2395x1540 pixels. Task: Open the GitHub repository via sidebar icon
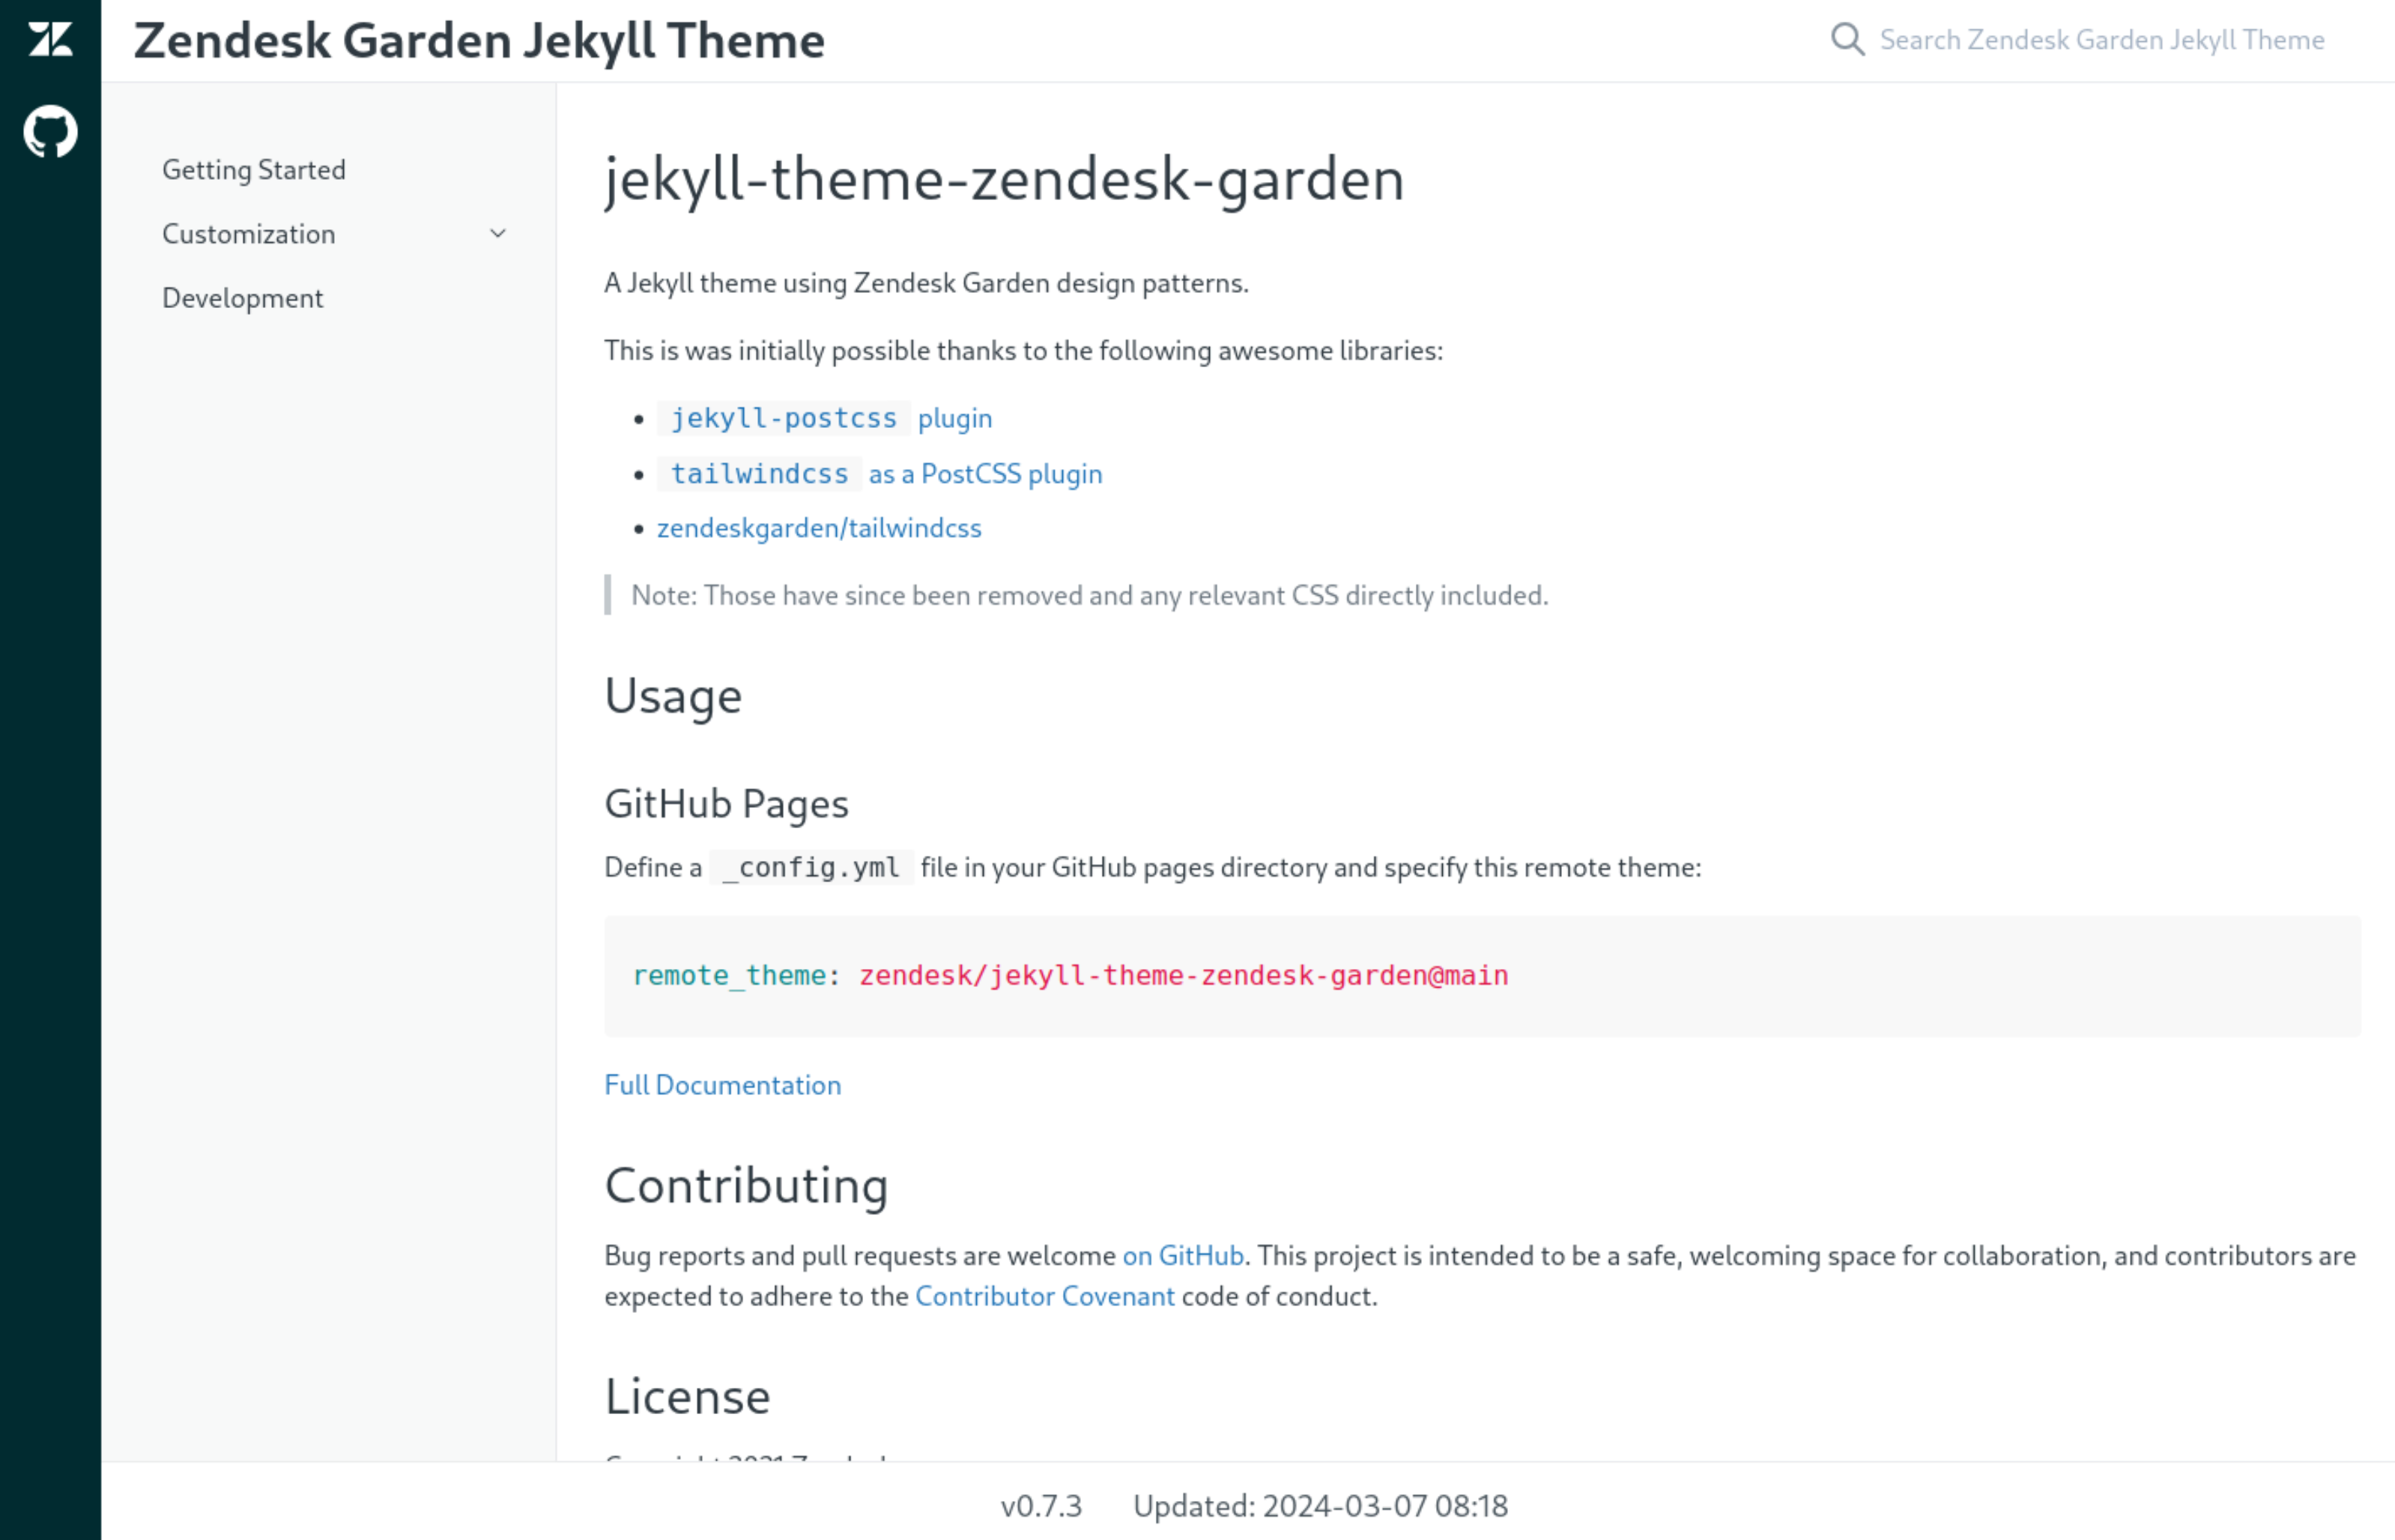[50, 130]
